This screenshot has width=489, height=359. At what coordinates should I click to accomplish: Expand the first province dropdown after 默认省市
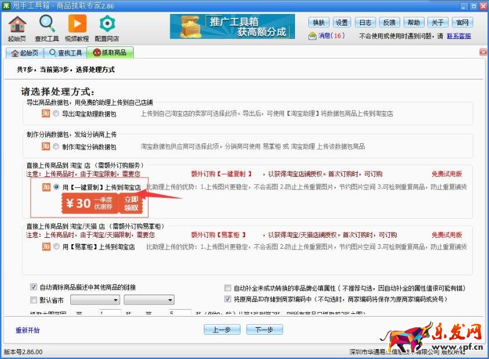[x=116, y=300]
